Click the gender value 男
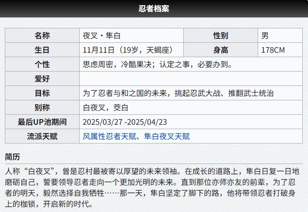The width and height of the screenshot is (308, 212). click(x=265, y=36)
